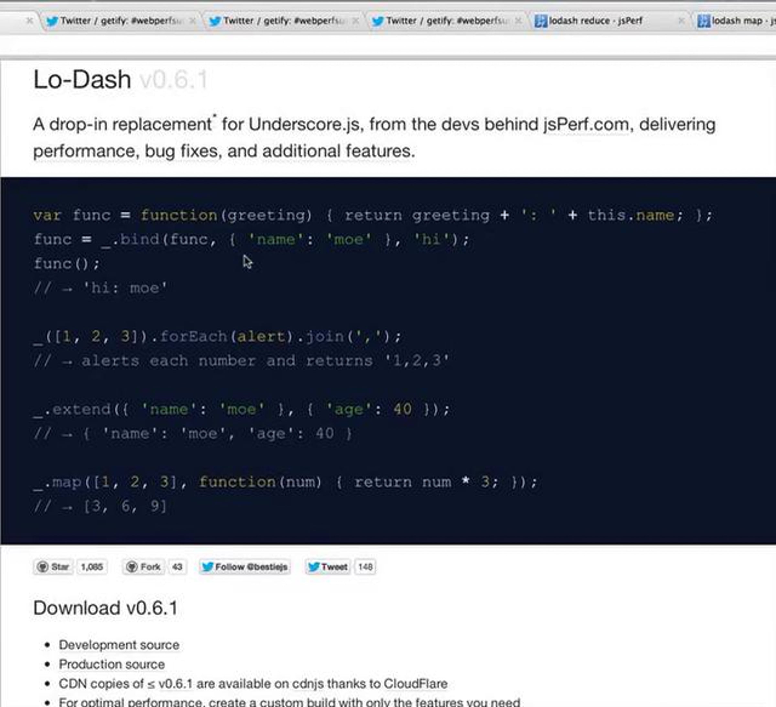Click the "Download v0.6.1" heading
Image resolution: width=776 pixels, height=707 pixels.
coord(105,608)
